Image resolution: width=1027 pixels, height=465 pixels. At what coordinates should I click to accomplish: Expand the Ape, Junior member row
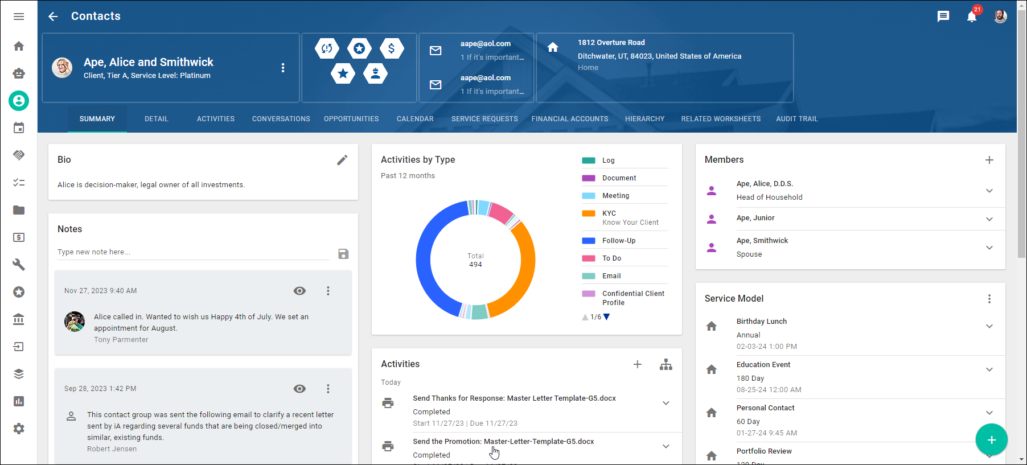[989, 219]
